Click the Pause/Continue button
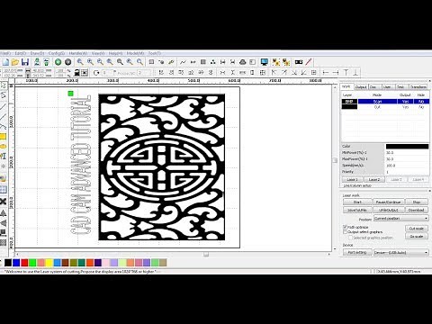This screenshot has width=432, height=324. pyautogui.click(x=388, y=202)
